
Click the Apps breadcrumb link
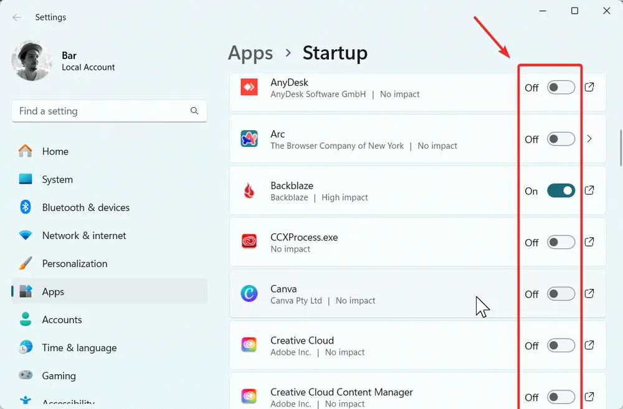250,53
